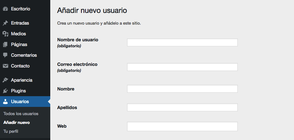Click into the Correo electrónico field
Viewport: 294px width, 140px height.
182,67
